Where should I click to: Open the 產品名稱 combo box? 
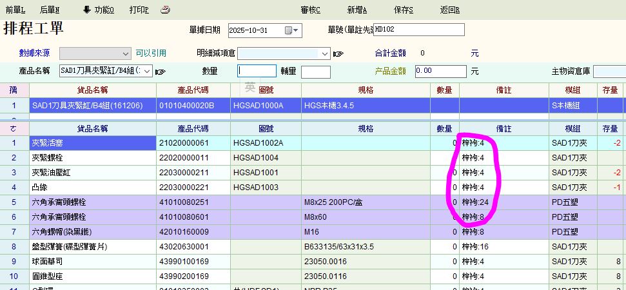[148, 71]
